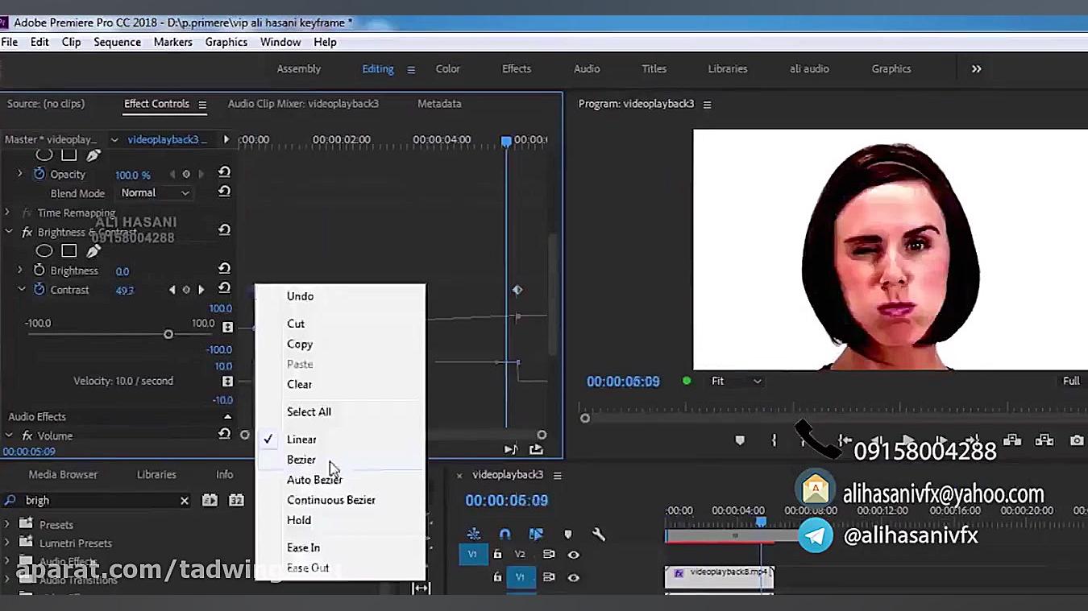Toggle Contrast stopwatch animation

pyautogui.click(x=39, y=290)
